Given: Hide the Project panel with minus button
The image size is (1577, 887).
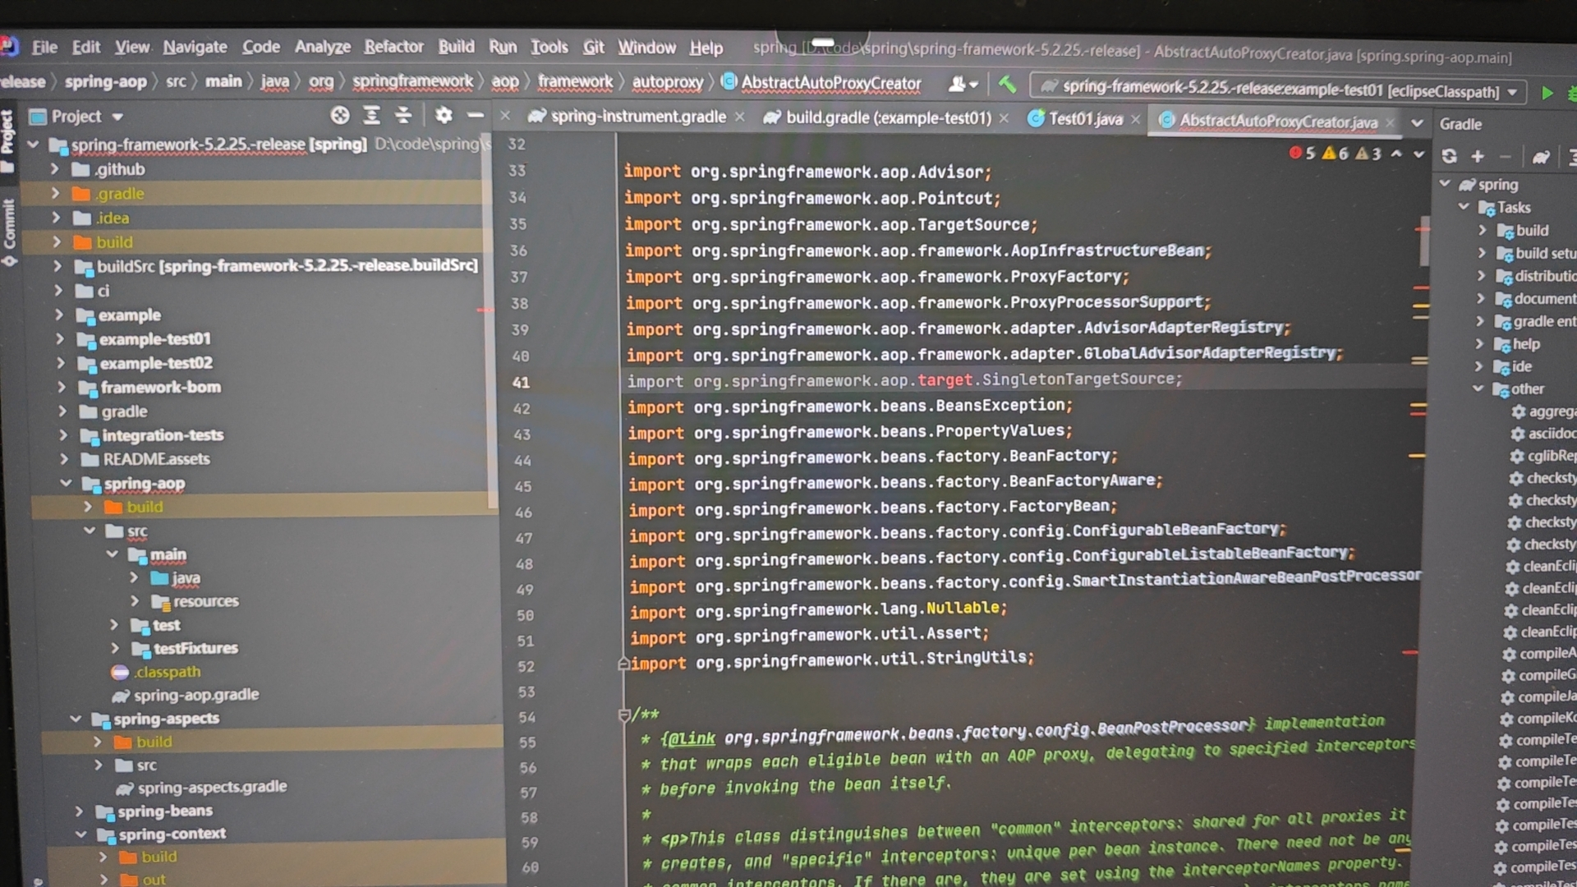Looking at the screenshot, I should (475, 116).
